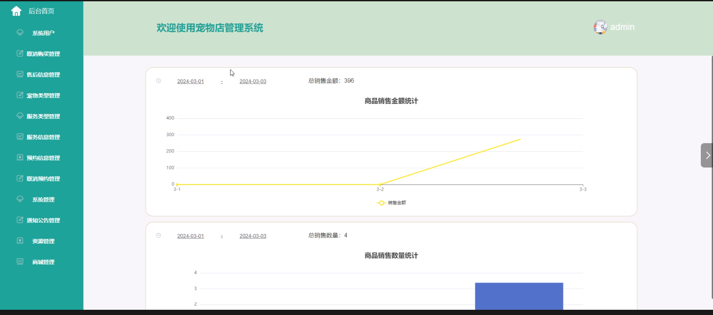Click the page vertical scrollbar
The width and height of the screenshot is (713, 315).
point(712,176)
